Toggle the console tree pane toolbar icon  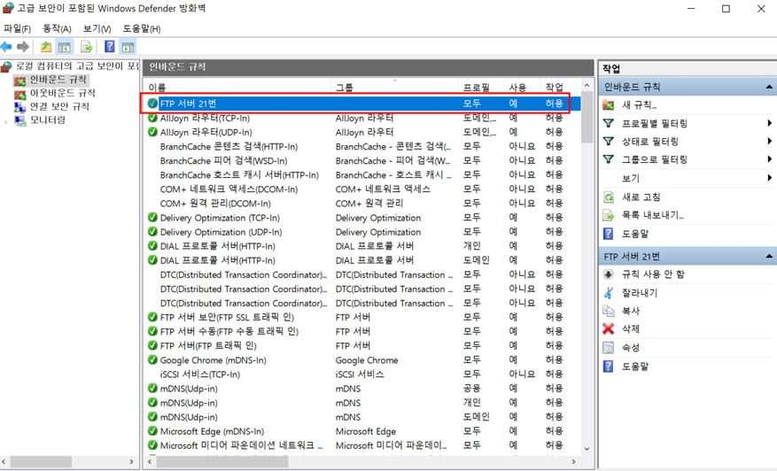pyautogui.click(x=64, y=47)
